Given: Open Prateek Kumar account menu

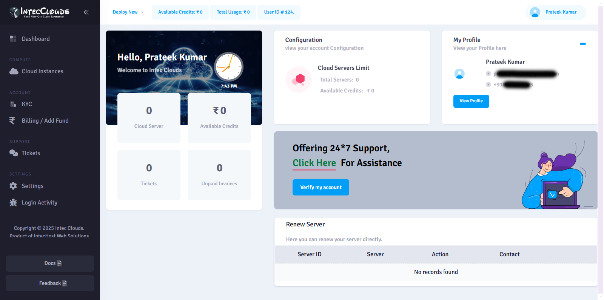Looking at the screenshot, I should [556, 12].
